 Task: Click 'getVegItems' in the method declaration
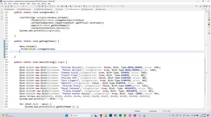(46, 41)
